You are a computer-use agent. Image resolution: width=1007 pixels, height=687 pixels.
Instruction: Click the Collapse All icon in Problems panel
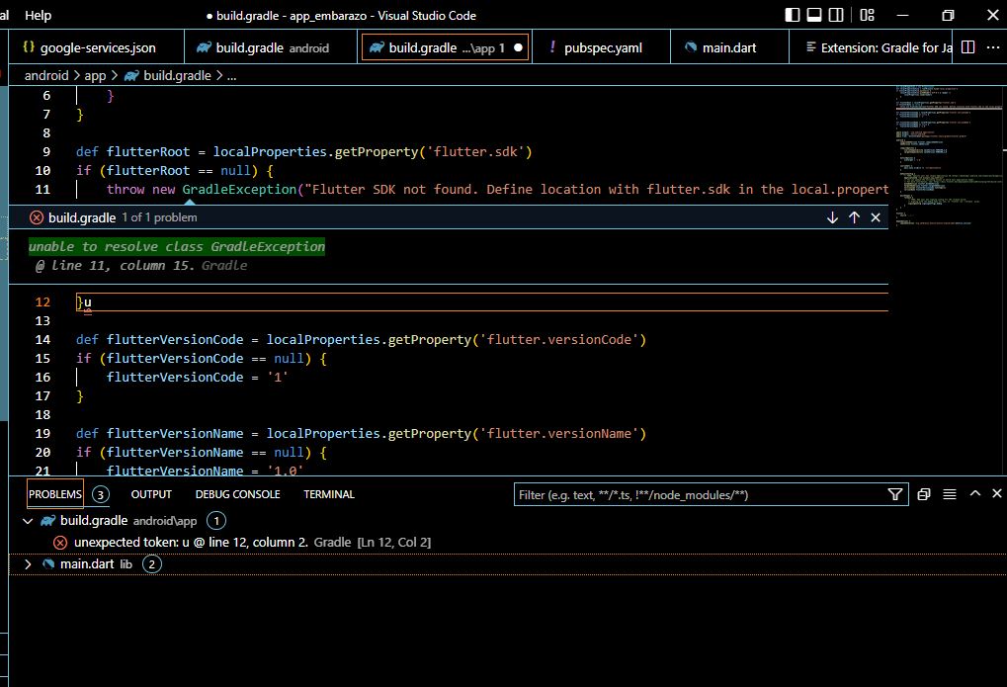[949, 493]
